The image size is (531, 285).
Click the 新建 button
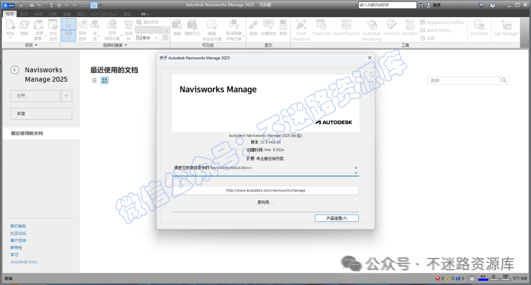(x=41, y=114)
